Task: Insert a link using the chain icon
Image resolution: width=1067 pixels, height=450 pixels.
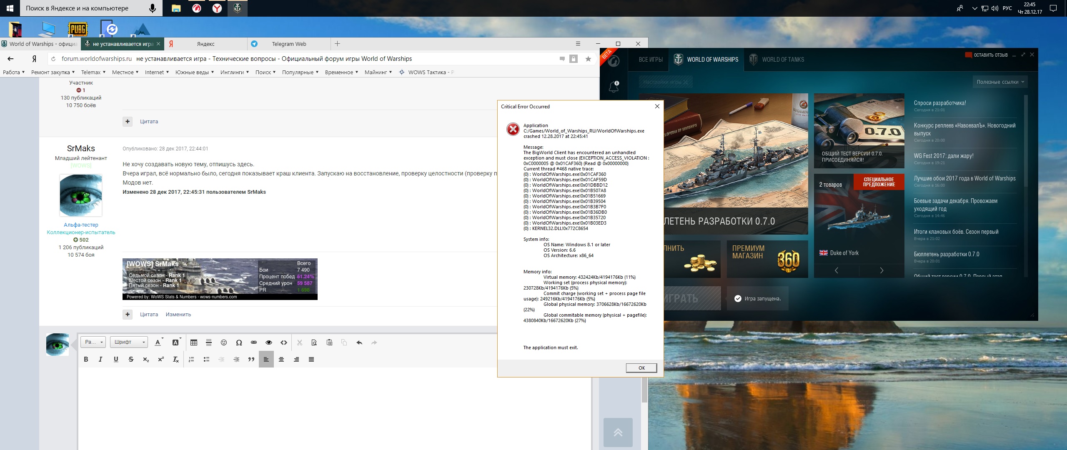Action: coord(254,342)
